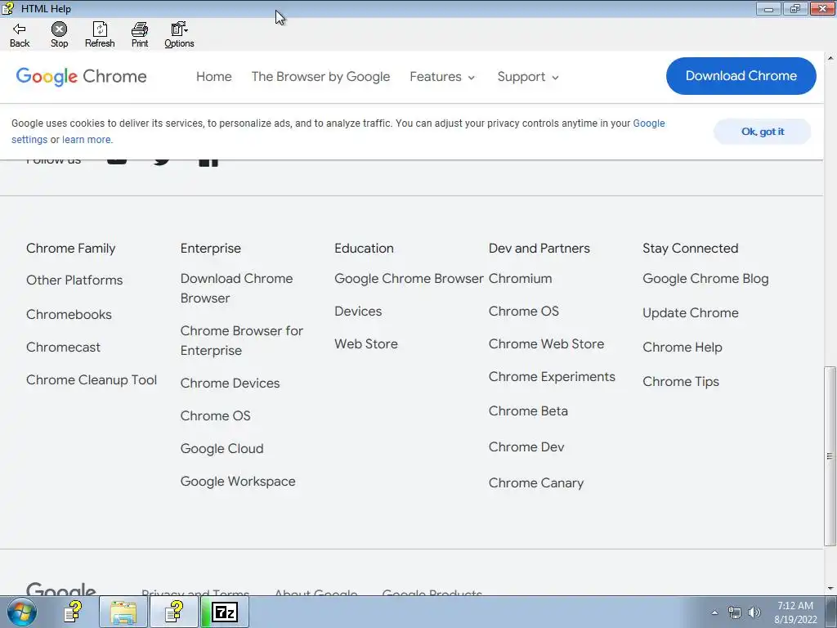Open Windows Explorer from taskbar
The height and width of the screenshot is (628, 837).
(123, 612)
